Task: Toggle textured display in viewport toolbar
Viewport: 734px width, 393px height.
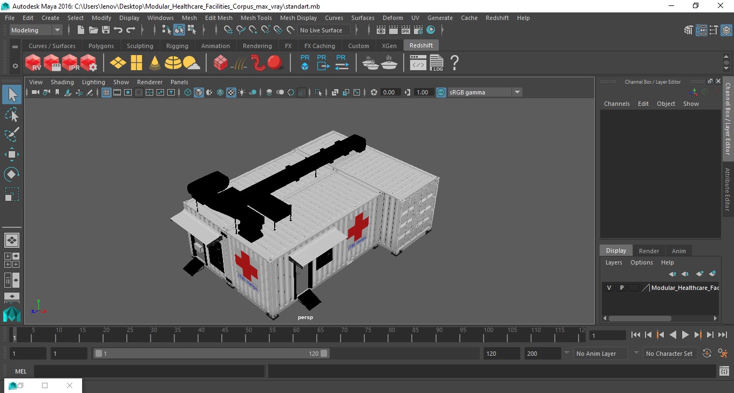Action: tap(231, 92)
